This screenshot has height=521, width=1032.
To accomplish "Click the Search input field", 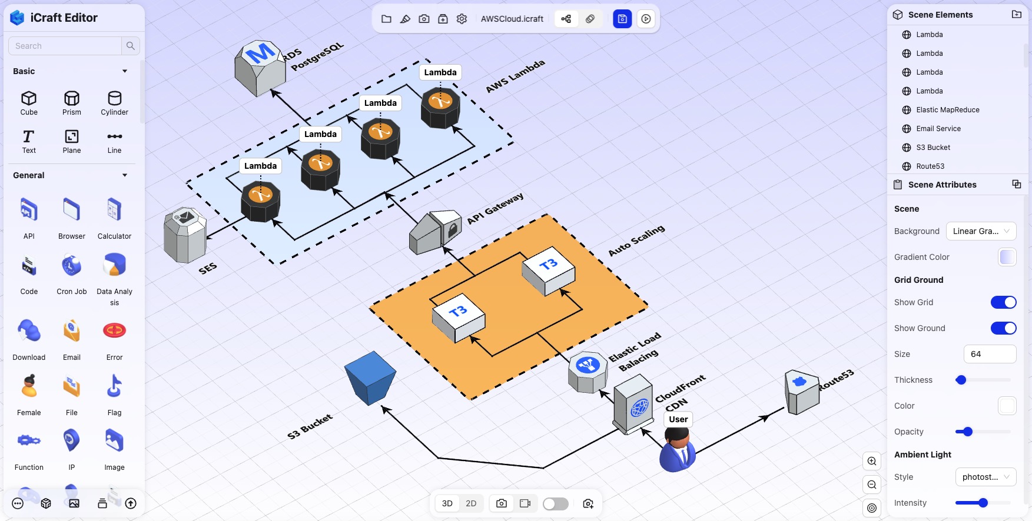I will (x=65, y=46).
